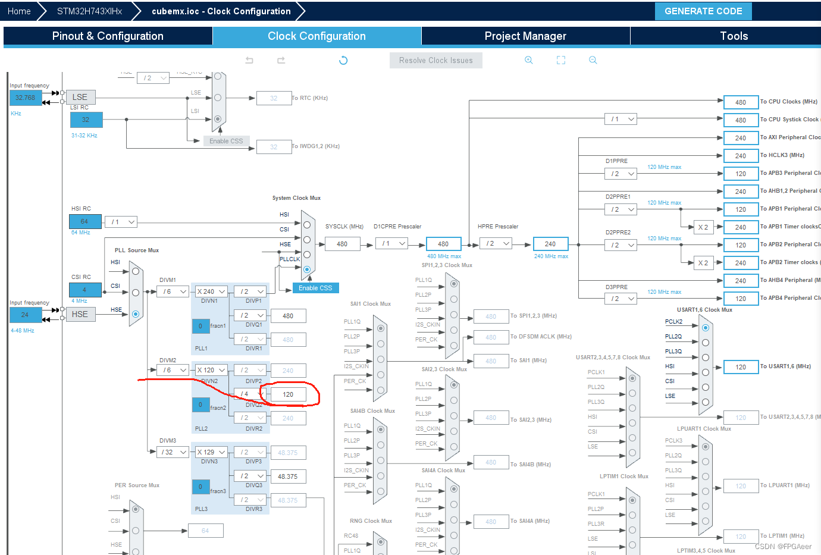This screenshot has height=555, width=821.
Task: Open the DIVN1 X 240 dropdown
Action: click(x=211, y=291)
